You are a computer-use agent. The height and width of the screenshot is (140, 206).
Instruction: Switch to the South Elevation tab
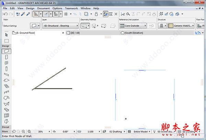coord(147,33)
